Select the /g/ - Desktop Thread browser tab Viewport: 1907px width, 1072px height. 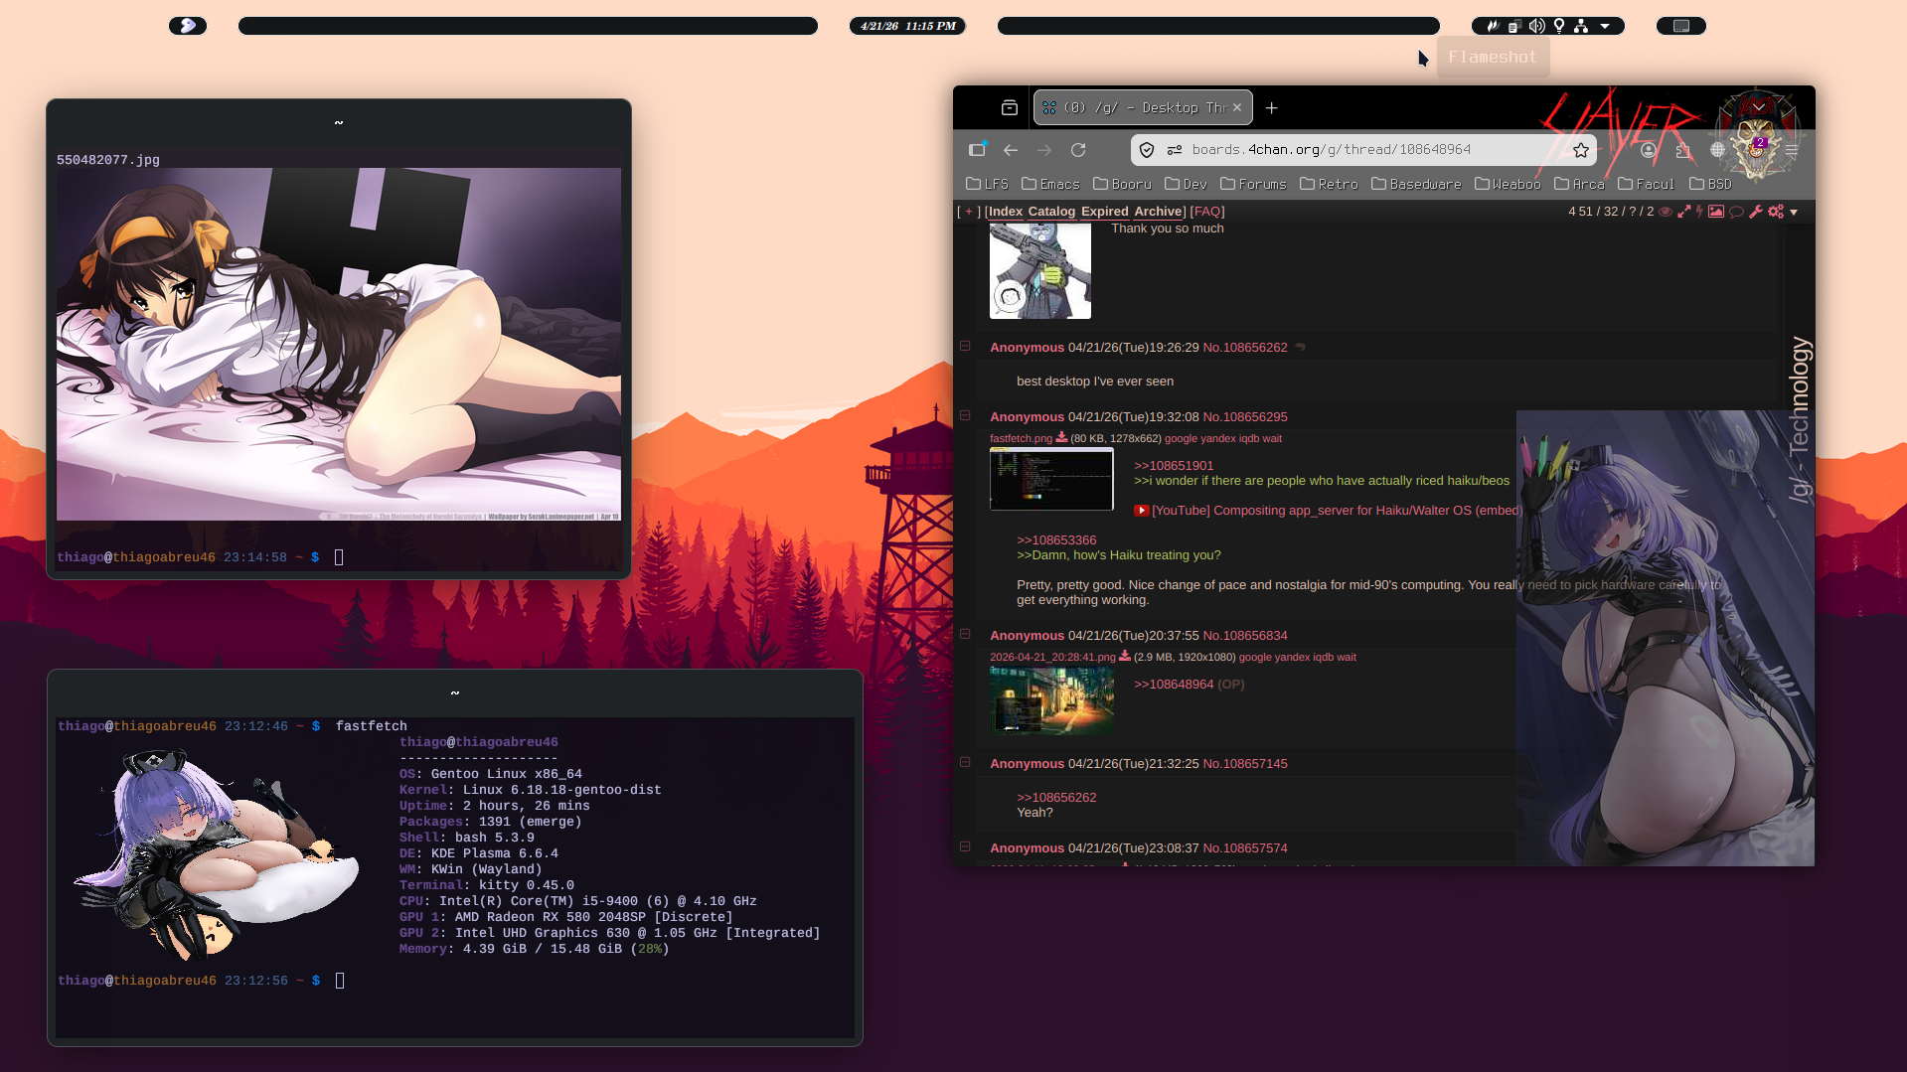[x=1143, y=107]
